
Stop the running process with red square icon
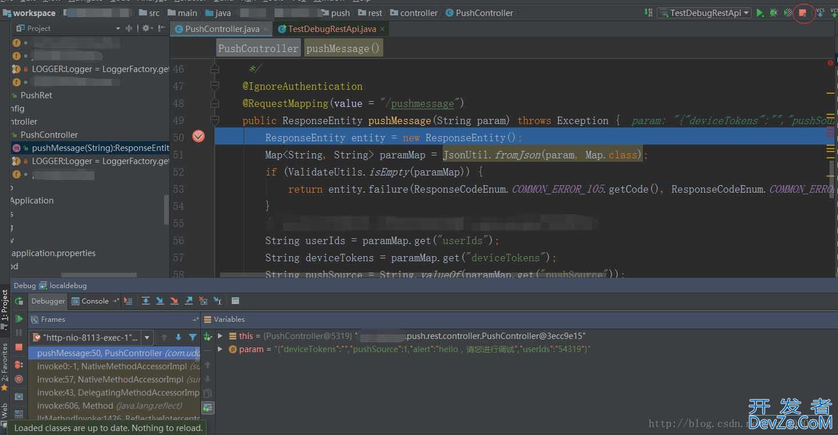click(803, 13)
